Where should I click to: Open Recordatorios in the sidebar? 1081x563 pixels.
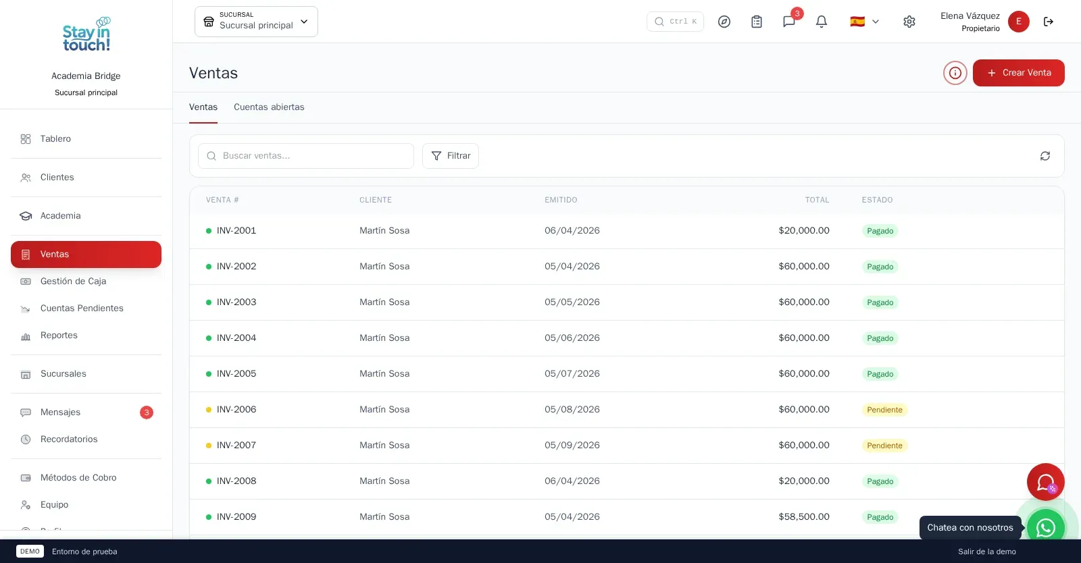coord(86,439)
